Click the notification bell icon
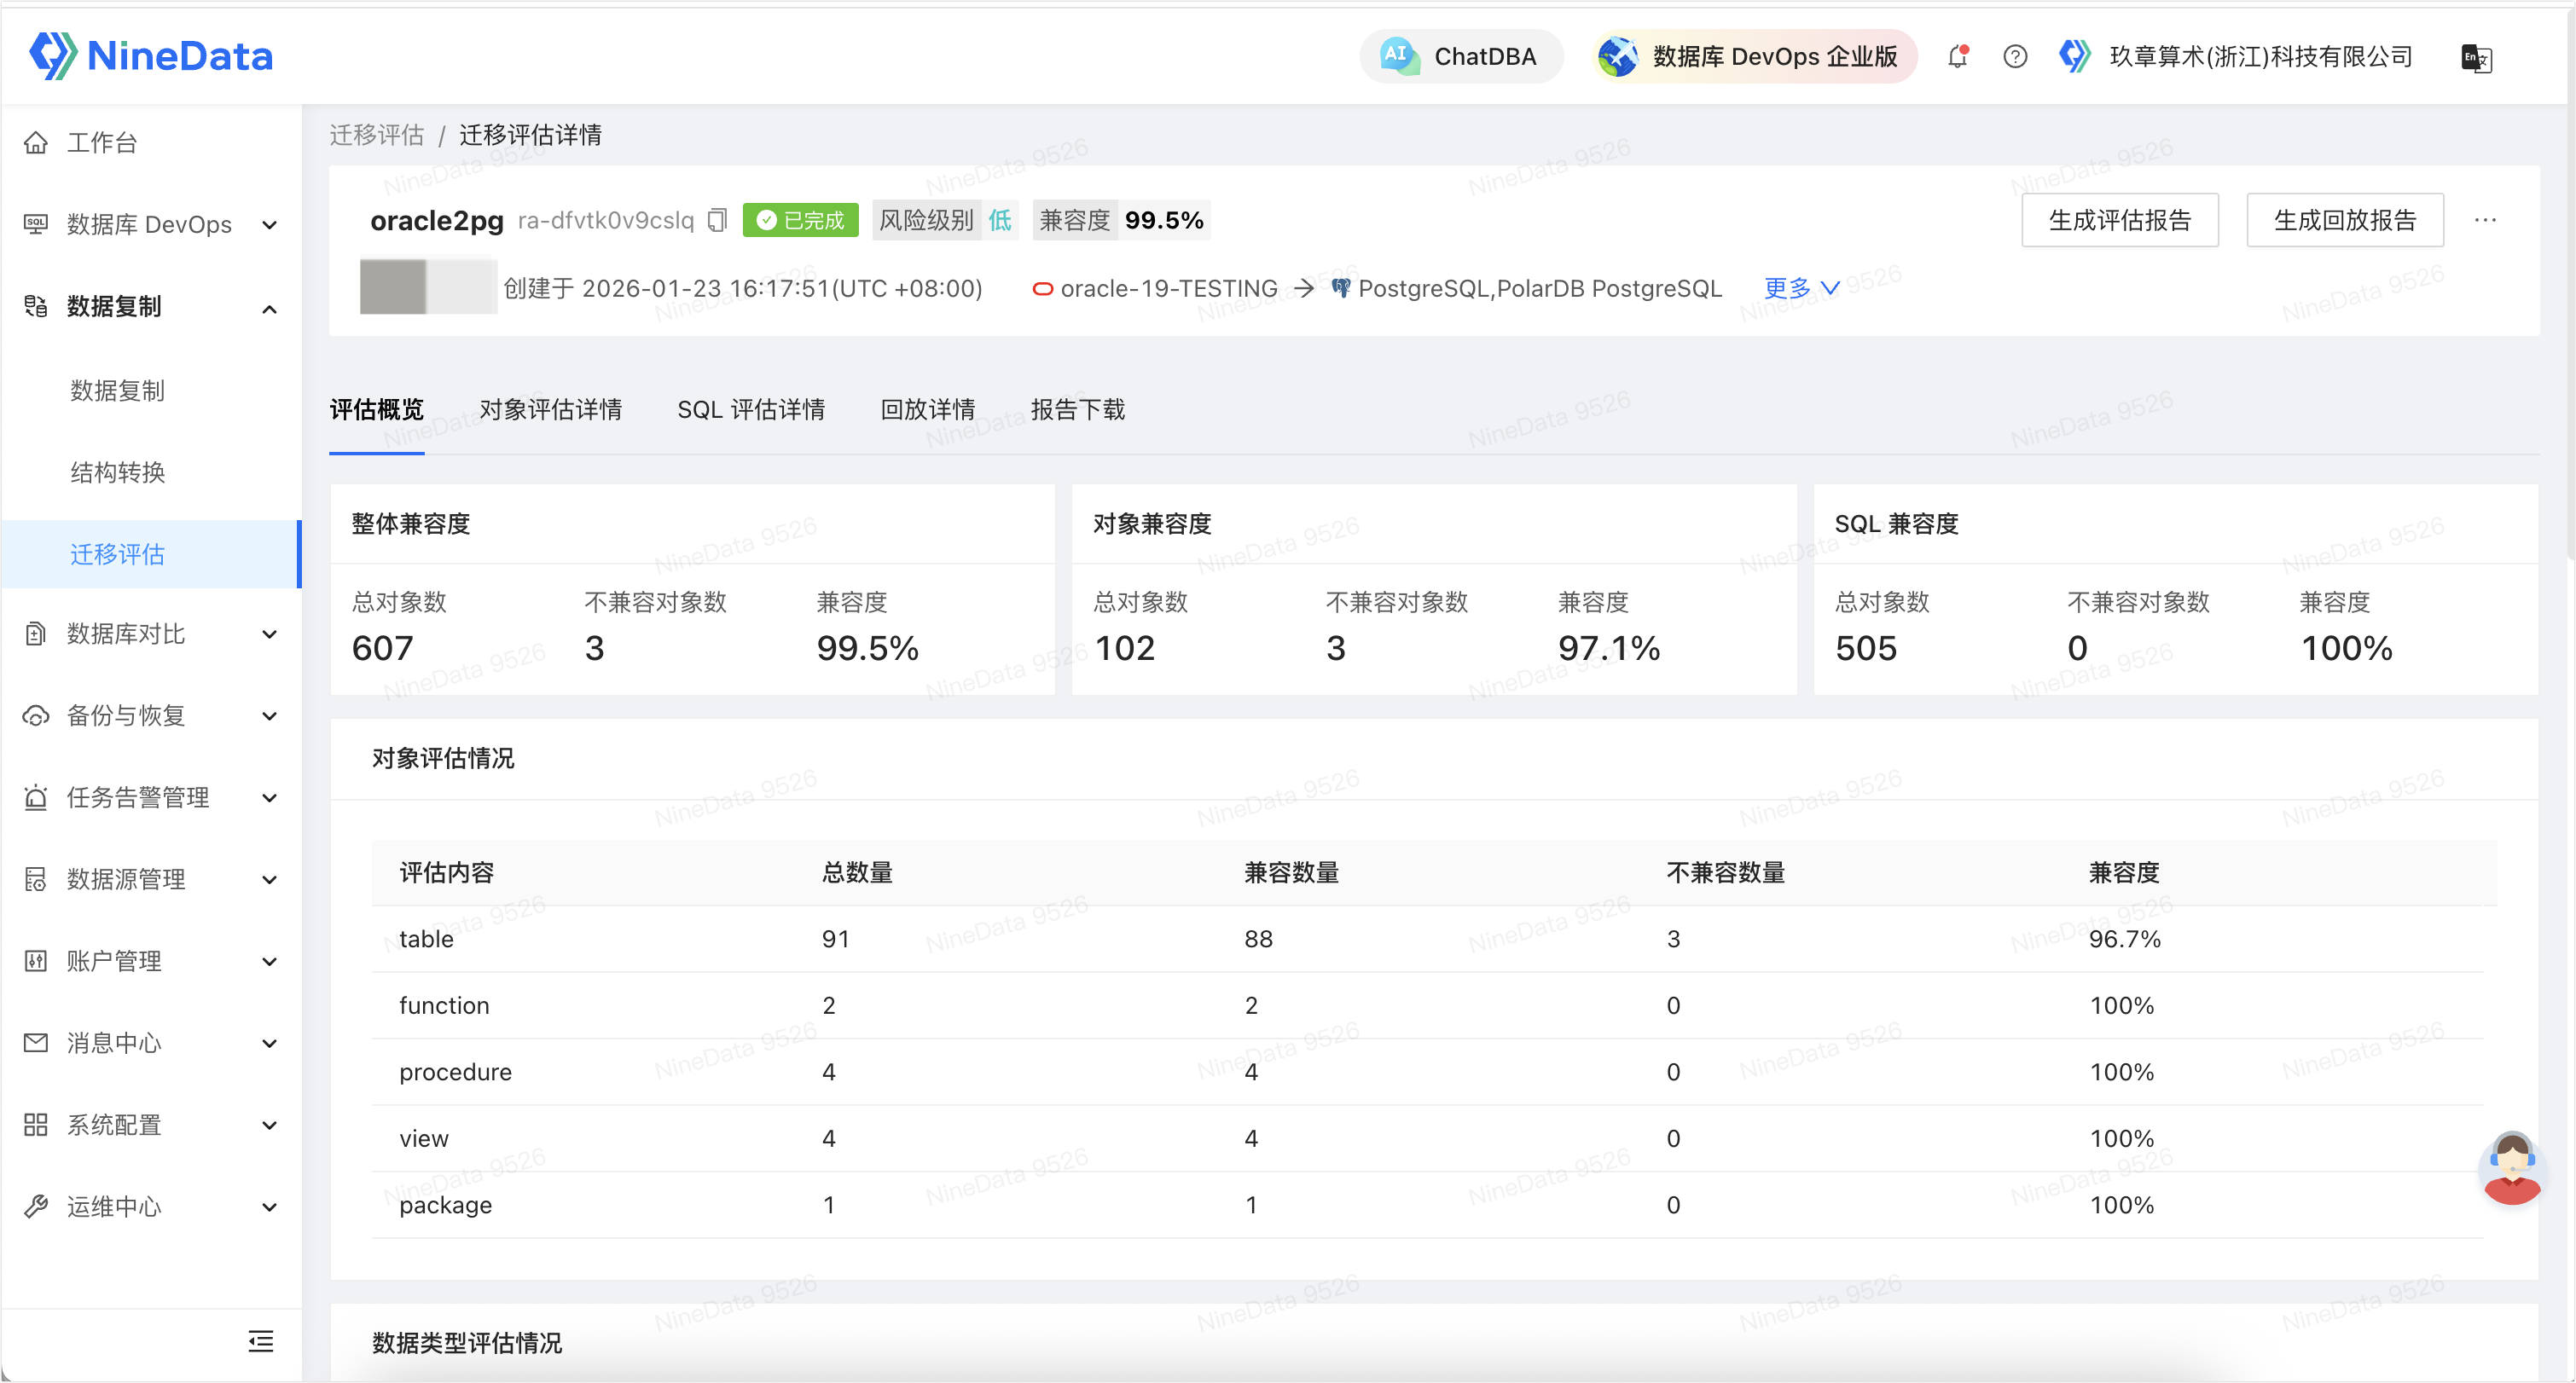2576x1383 pixels. [x=1957, y=57]
